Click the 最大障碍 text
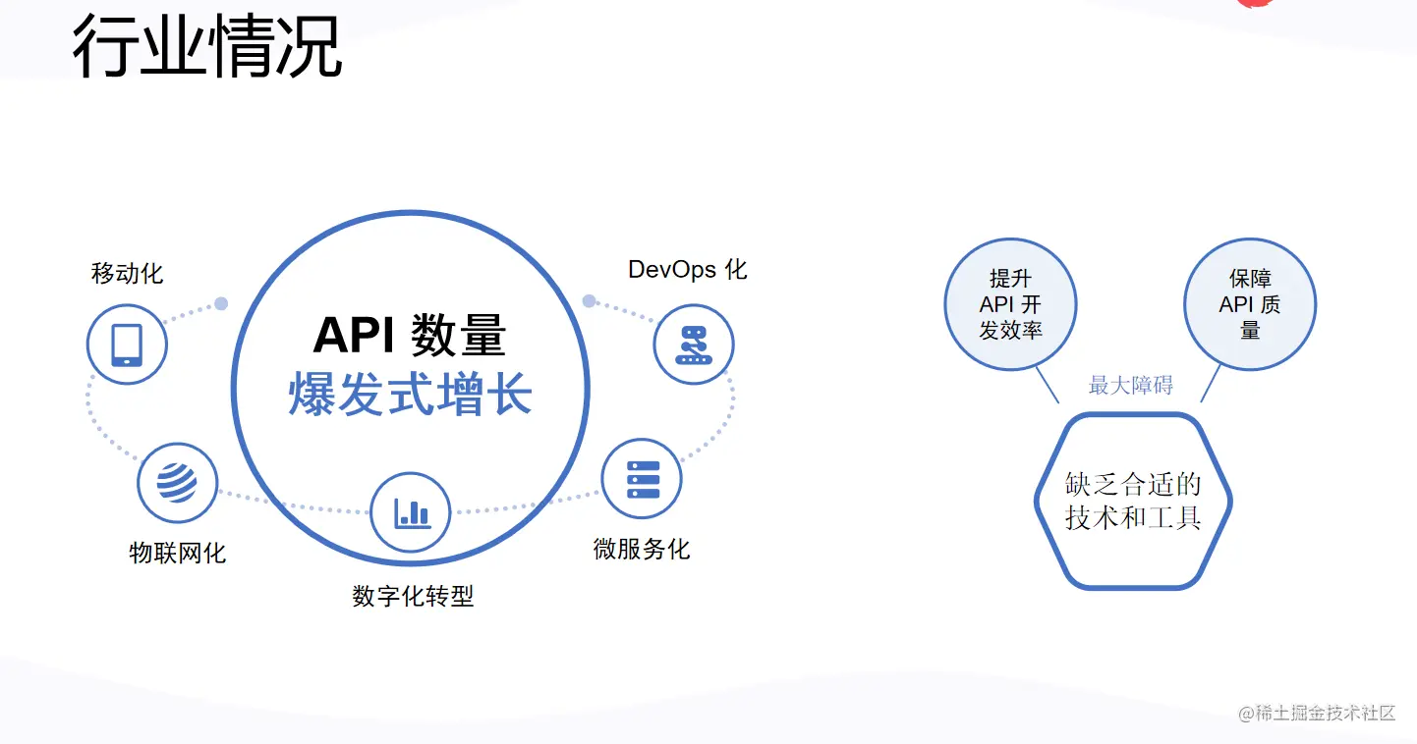 [1131, 385]
